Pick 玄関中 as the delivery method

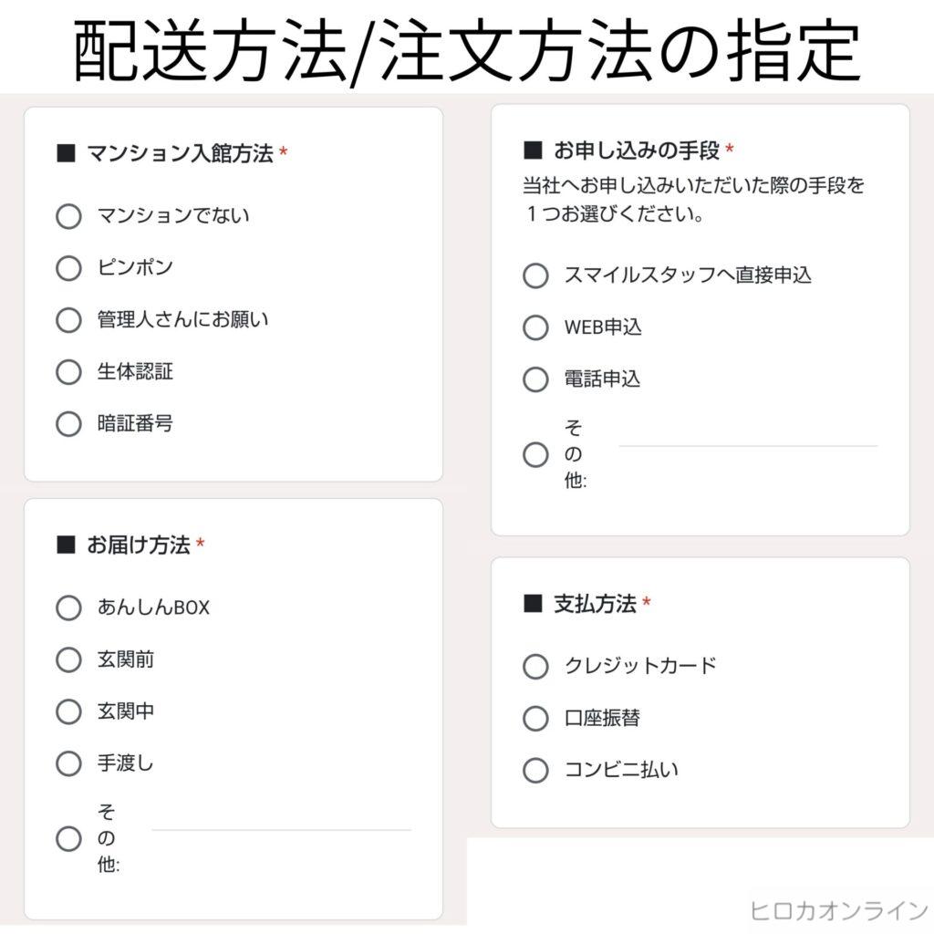tap(69, 711)
